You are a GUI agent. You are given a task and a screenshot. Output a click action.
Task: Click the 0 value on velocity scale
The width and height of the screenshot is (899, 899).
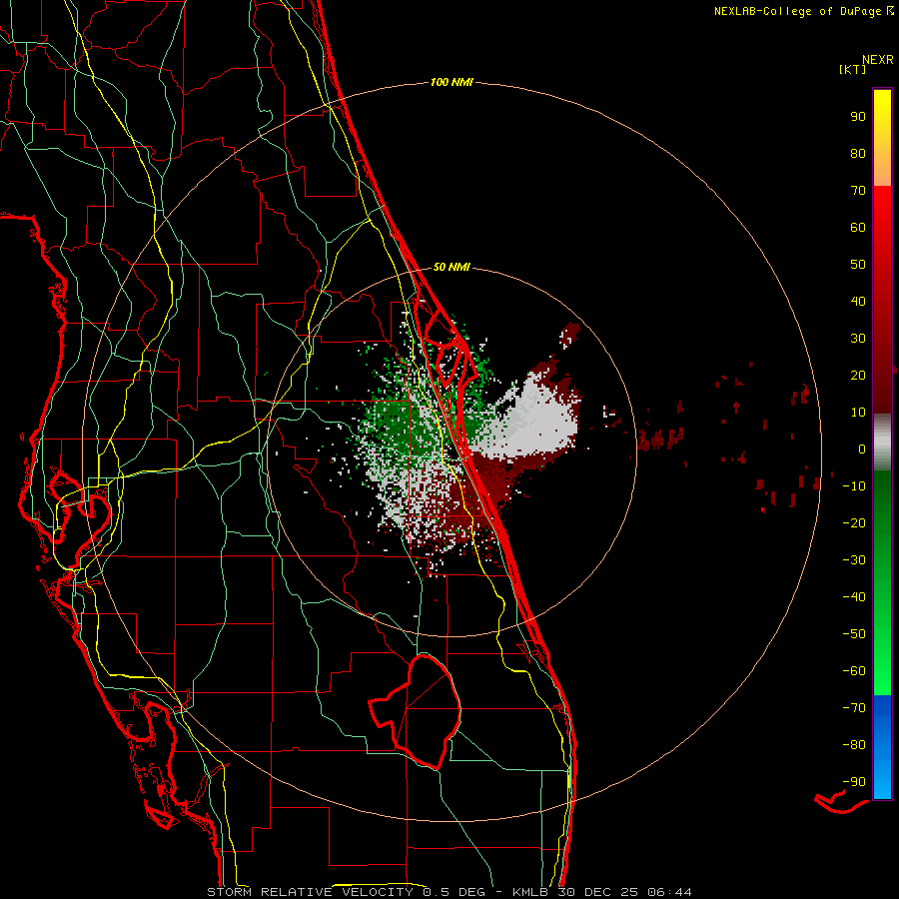(x=862, y=449)
